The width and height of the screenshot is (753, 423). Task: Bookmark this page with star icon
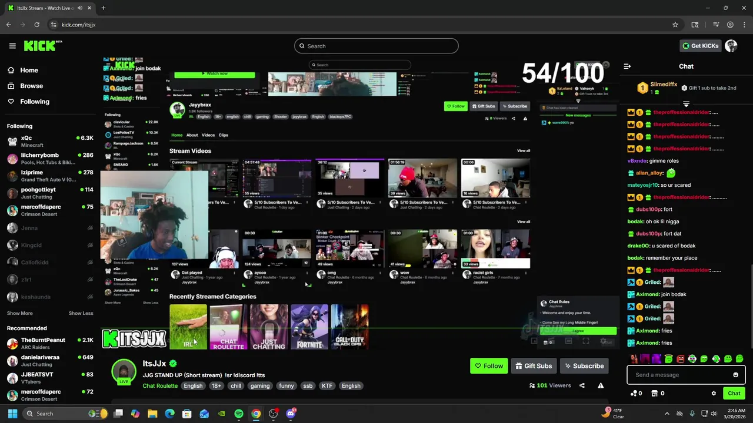[675, 25]
